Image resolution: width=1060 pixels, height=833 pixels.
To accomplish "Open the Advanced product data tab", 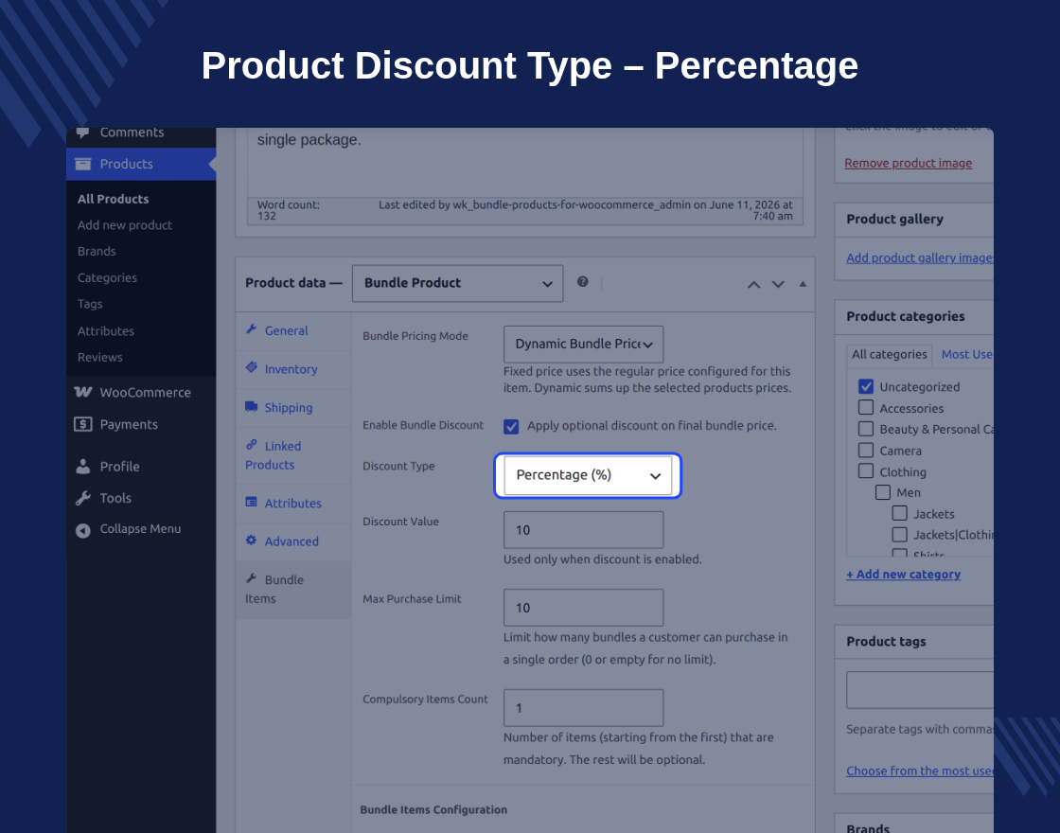I will [x=293, y=541].
